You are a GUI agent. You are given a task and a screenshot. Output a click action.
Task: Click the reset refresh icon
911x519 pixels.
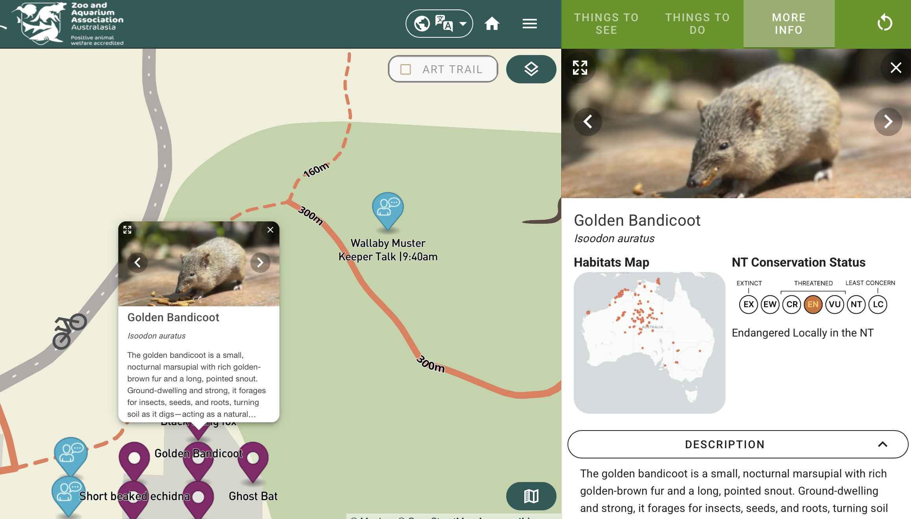tap(885, 23)
